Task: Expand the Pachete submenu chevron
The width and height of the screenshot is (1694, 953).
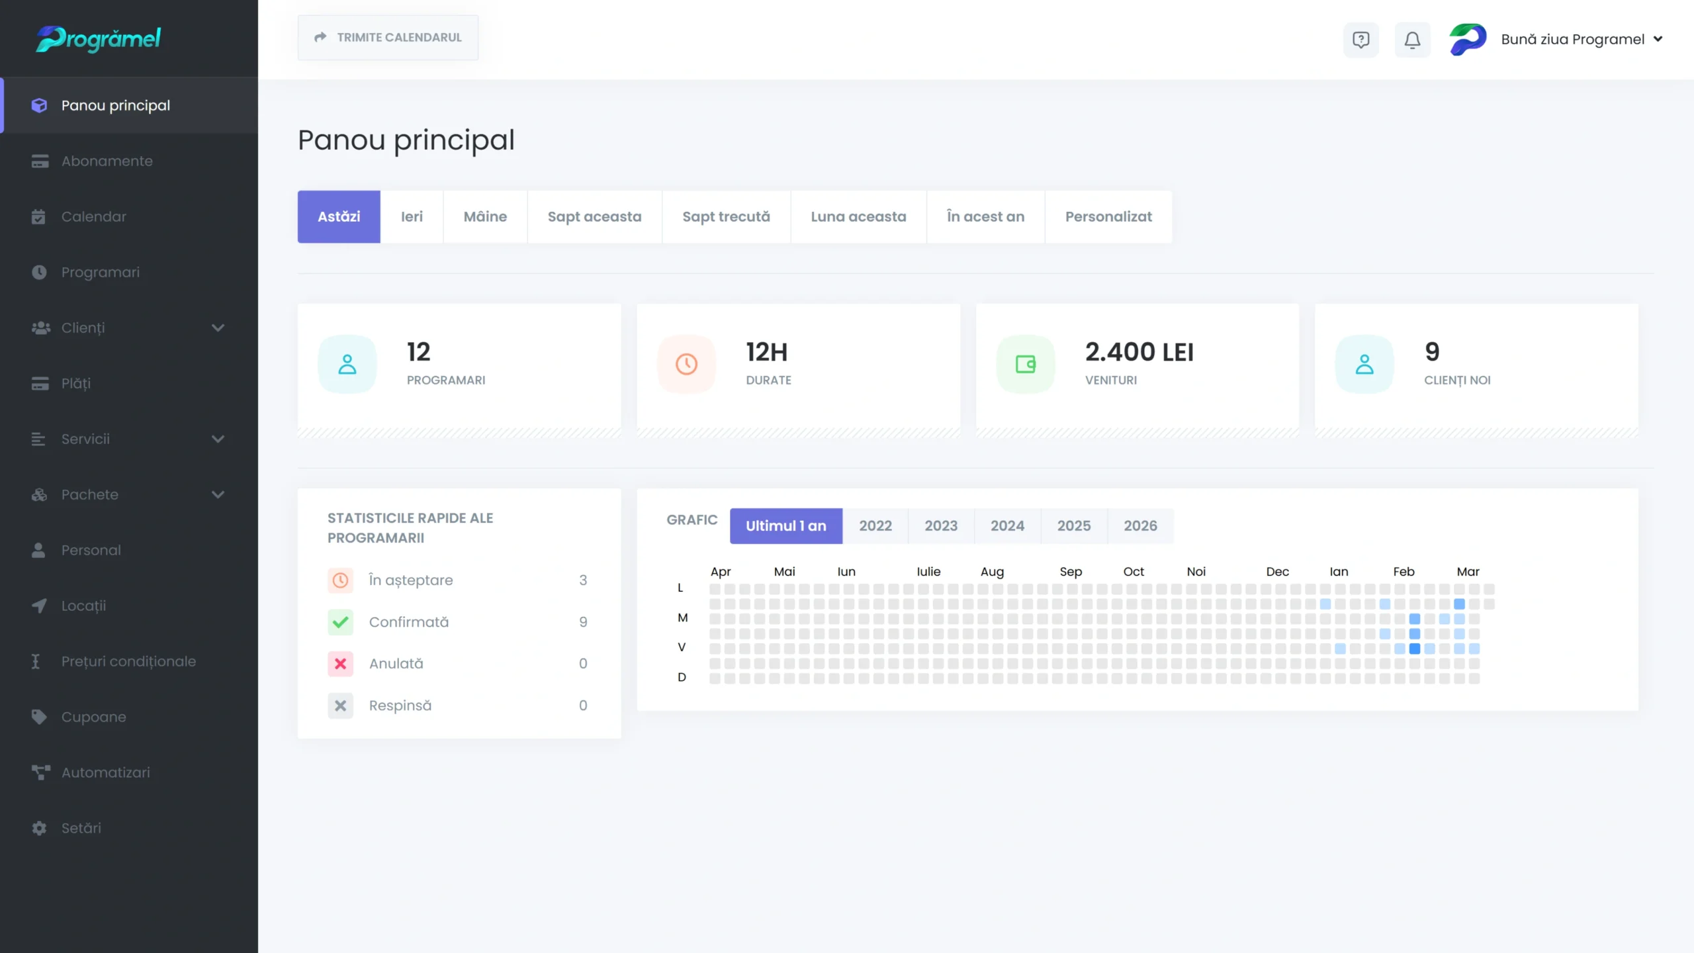Action: (218, 494)
